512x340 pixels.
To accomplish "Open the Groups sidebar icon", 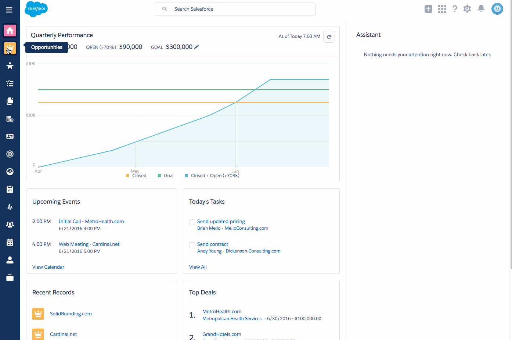I will pos(10,225).
